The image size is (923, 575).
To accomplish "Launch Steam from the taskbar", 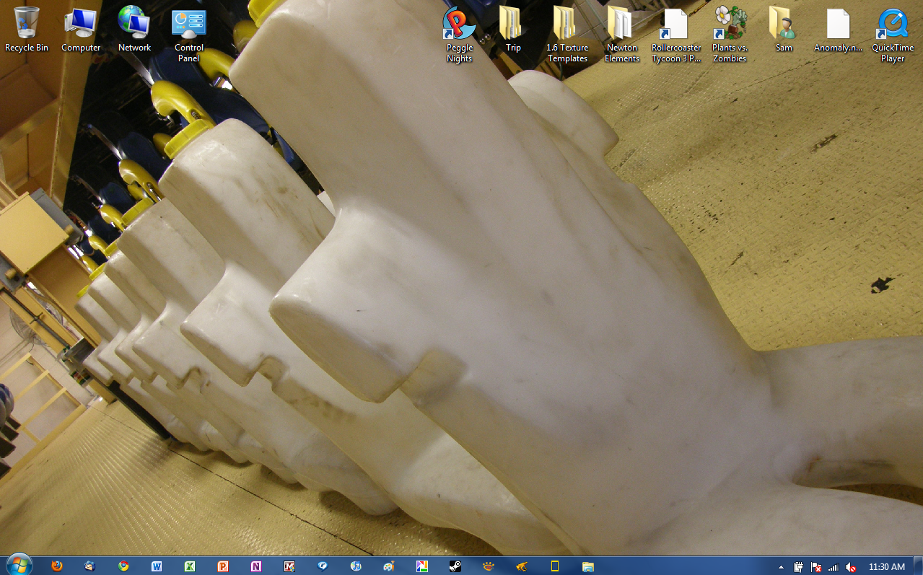I will [455, 566].
